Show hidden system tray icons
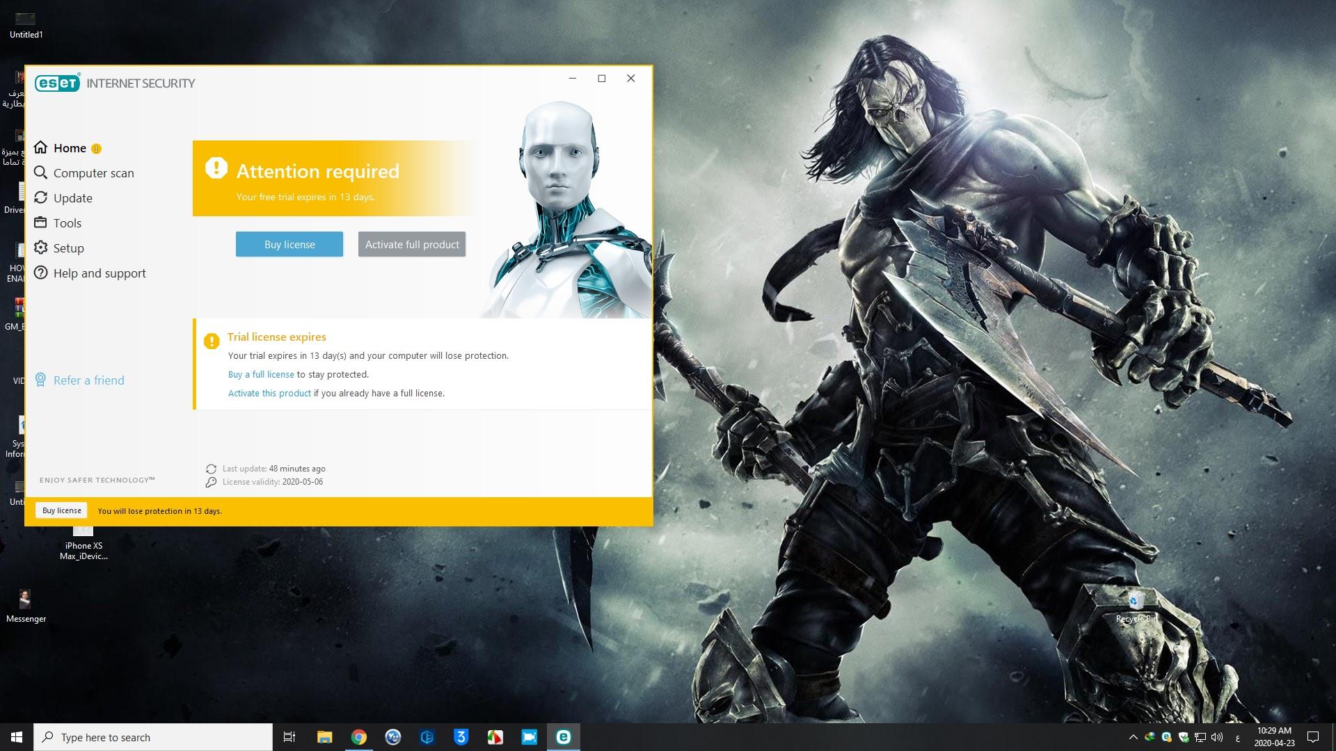 1134,737
